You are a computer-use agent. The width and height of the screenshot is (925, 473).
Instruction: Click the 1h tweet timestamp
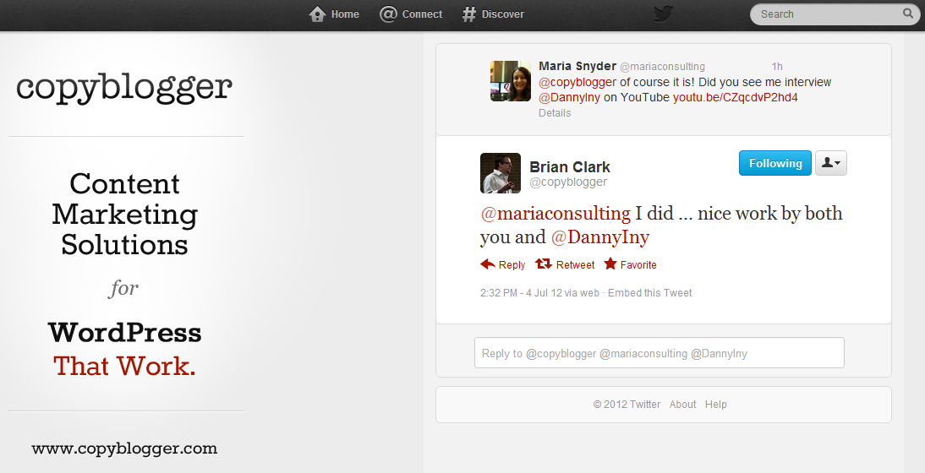point(777,67)
